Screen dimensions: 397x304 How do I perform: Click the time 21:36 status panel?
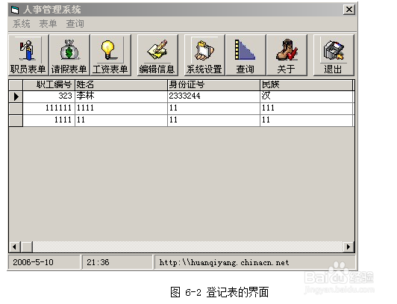pos(117,262)
